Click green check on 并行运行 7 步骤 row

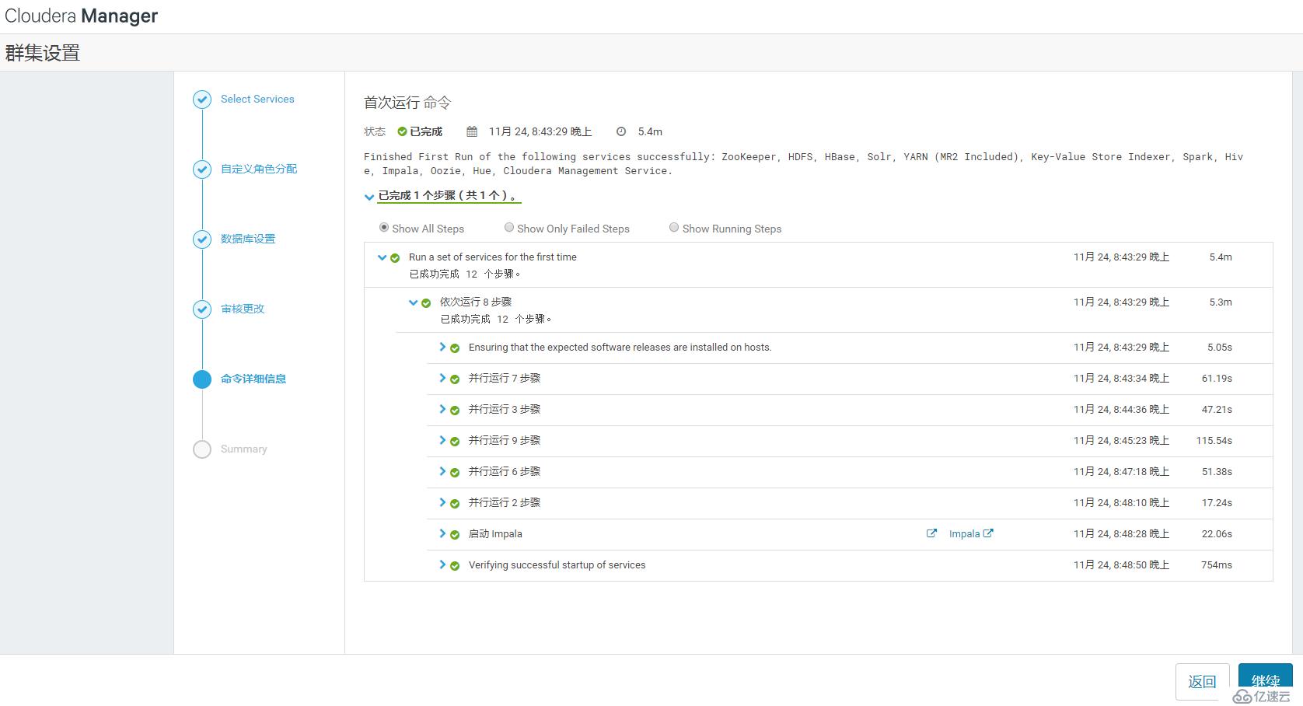click(455, 379)
